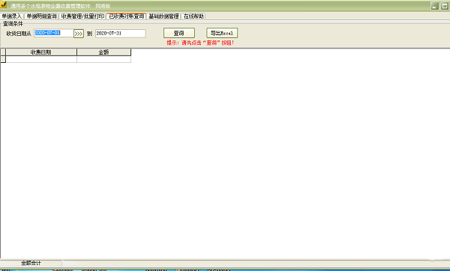
Task: Maximize the application window
Action: [x=445, y=6]
